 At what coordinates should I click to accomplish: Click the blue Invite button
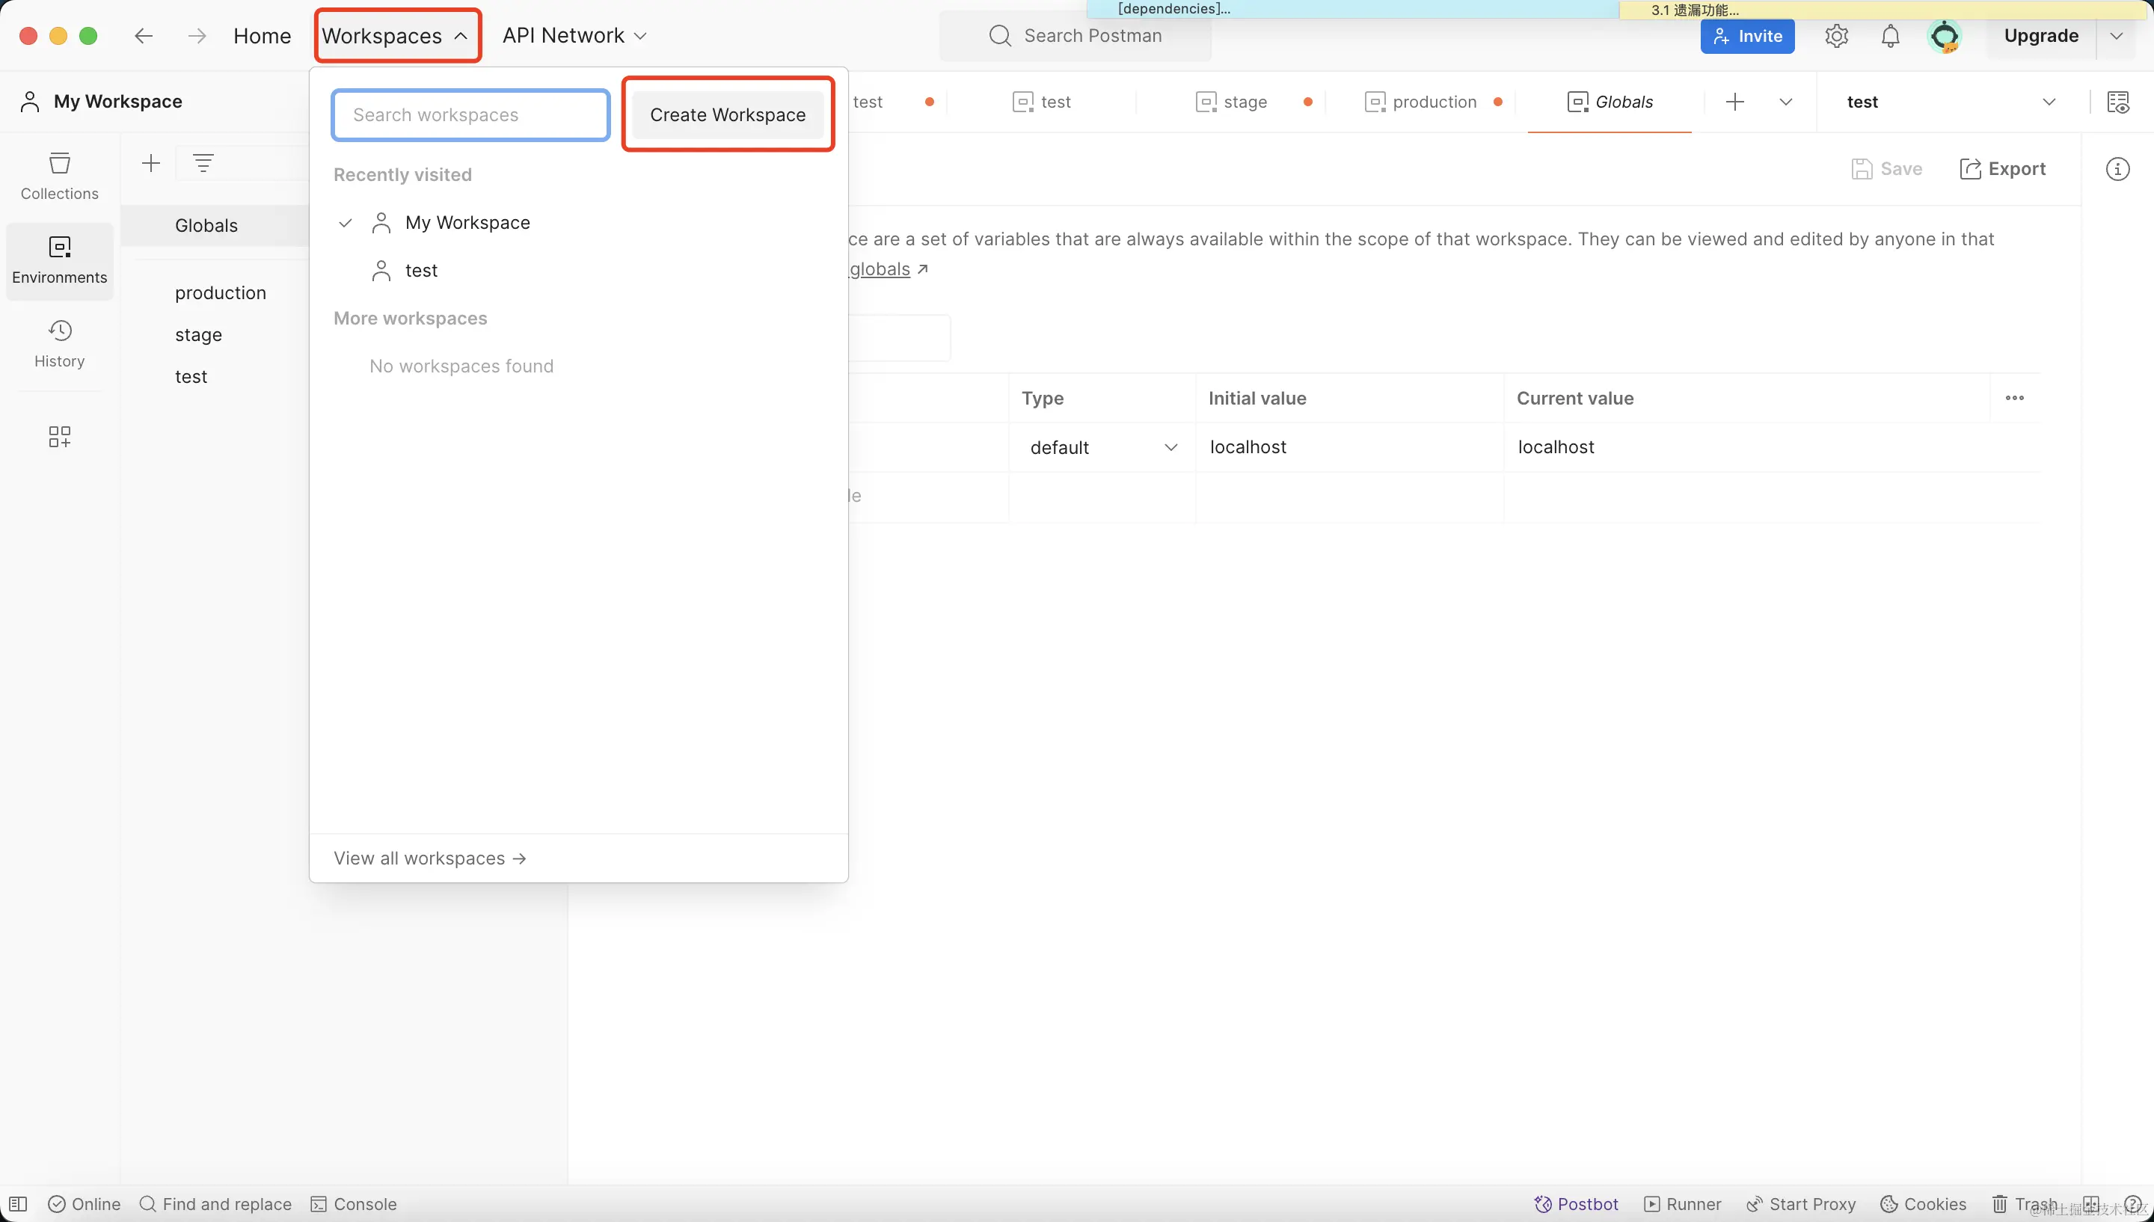[1747, 36]
